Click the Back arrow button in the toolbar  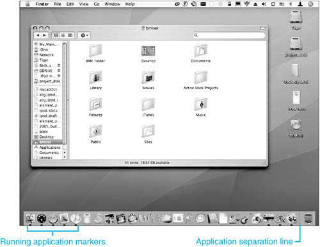[38, 35]
